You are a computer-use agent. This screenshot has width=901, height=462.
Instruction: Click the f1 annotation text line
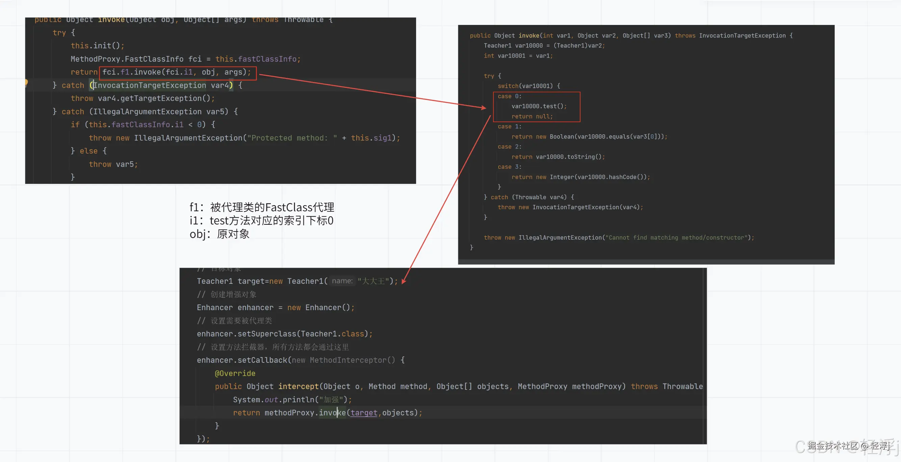[262, 207]
